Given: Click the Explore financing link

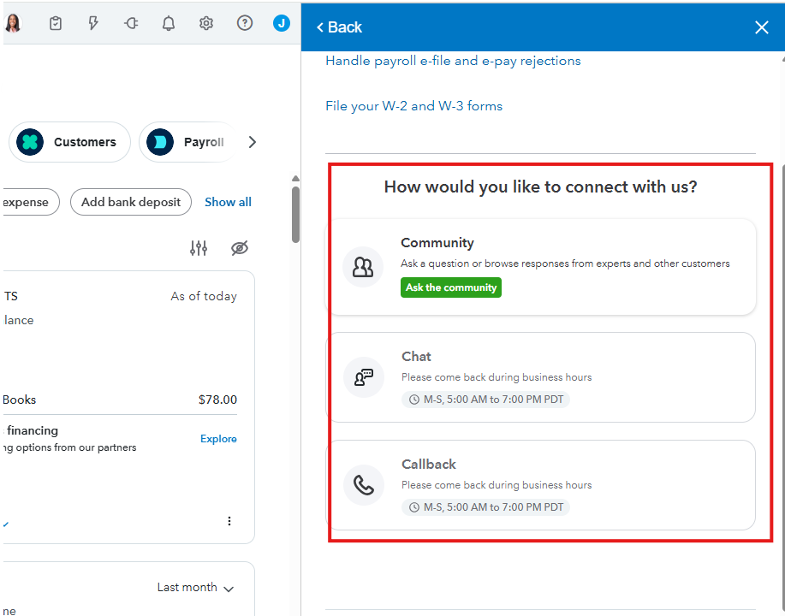Looking at the screenshot, I should (218, 439).
